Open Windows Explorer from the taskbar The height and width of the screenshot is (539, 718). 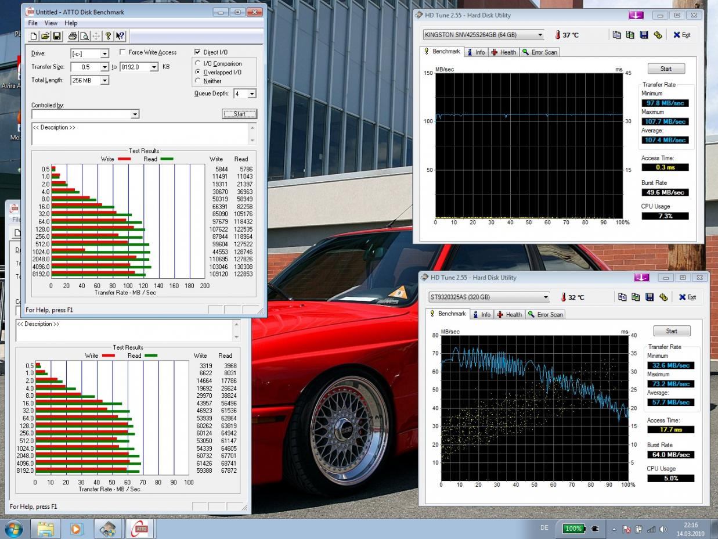point(46,529)
